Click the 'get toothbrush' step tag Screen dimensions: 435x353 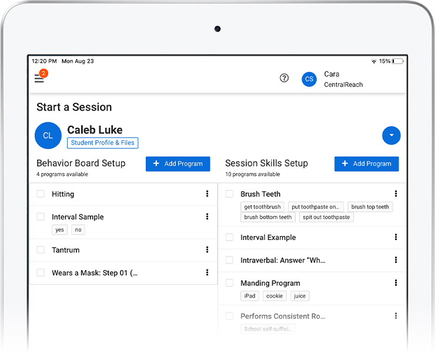click(x=262, y=207)
